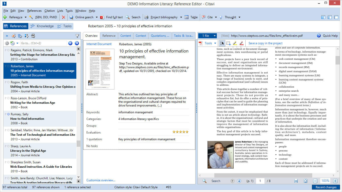Toggle the flag marker beside Rogow, Faith
This screenshot has width=342, height=192.
tap(6, 82)
